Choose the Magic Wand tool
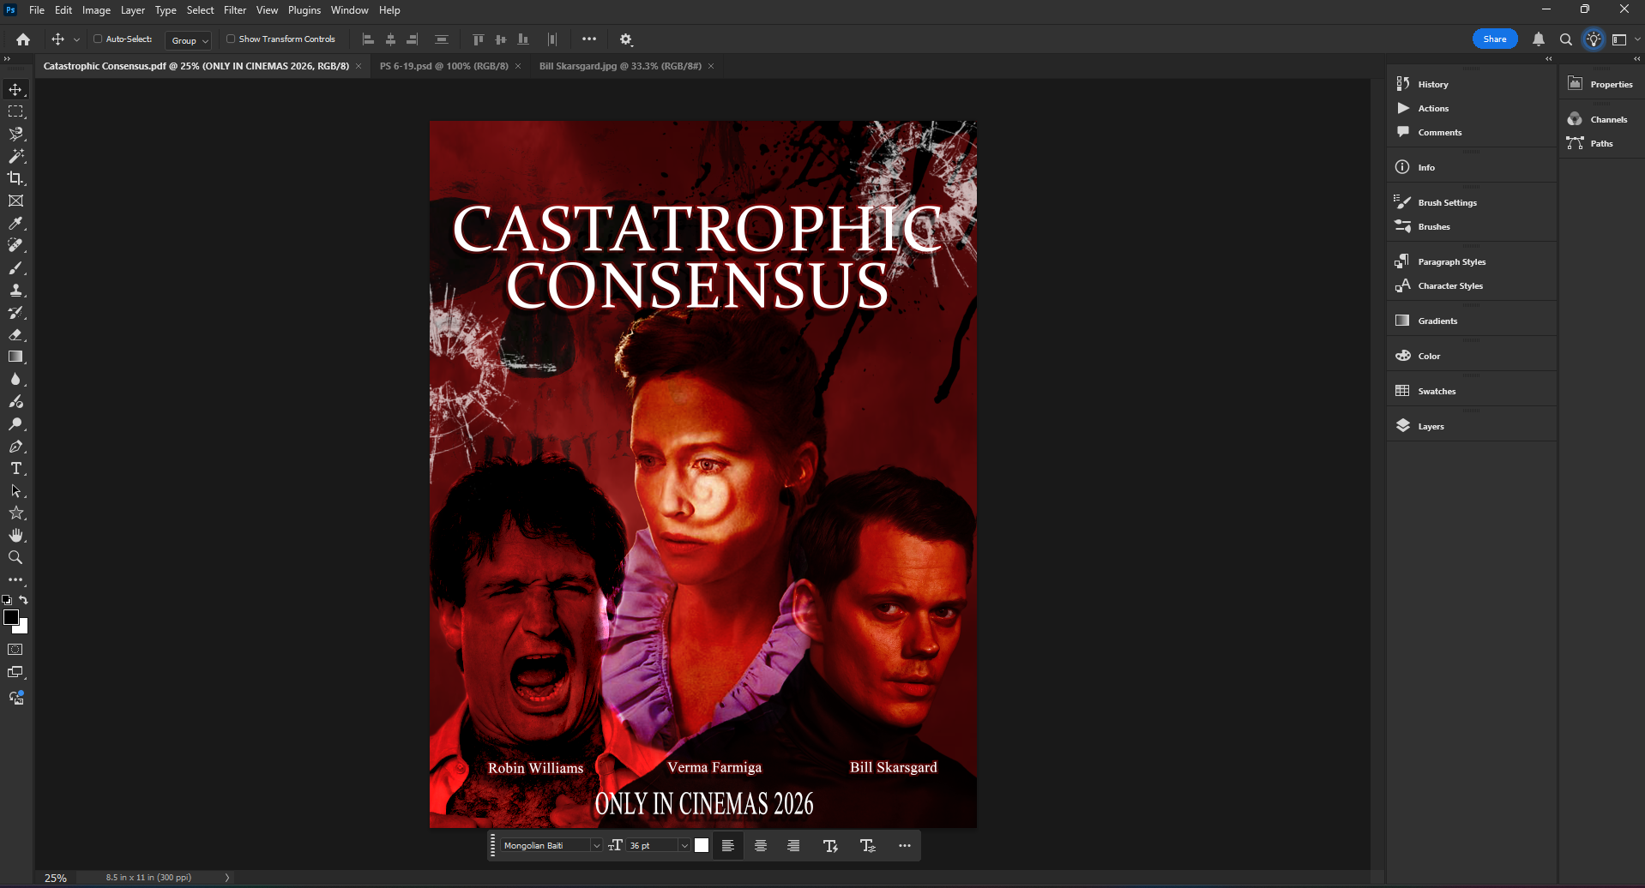The image size is (1645, 888). click(15, 156)
